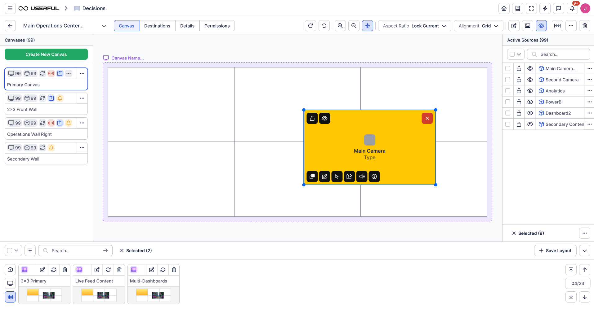This screenshot has height=309, width=594.
Task: Expand the Alignment Grid dropdown
Action: coord(478,26)
